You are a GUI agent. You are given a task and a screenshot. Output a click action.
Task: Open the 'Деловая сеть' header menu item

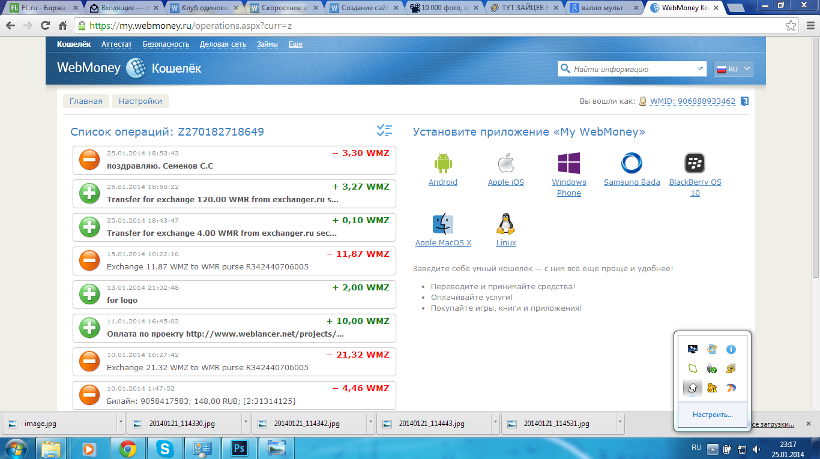pyautogui.click(x=223, y=44)
